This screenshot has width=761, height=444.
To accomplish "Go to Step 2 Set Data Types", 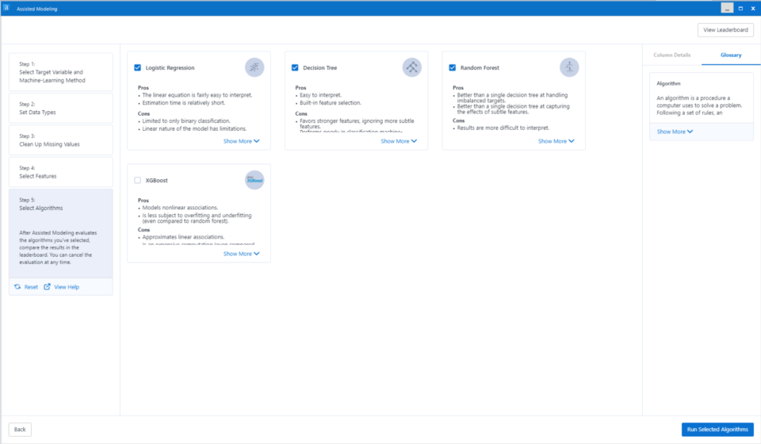I will (x=61, y=108).
